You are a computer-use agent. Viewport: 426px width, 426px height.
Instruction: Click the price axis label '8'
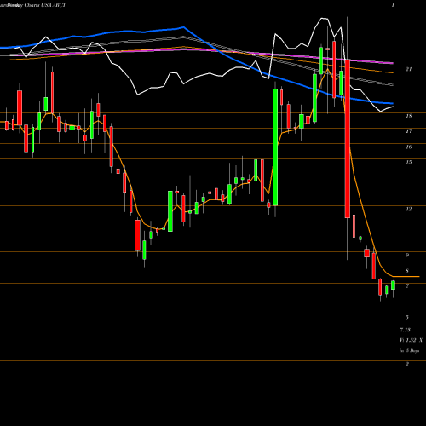point(407,271)
